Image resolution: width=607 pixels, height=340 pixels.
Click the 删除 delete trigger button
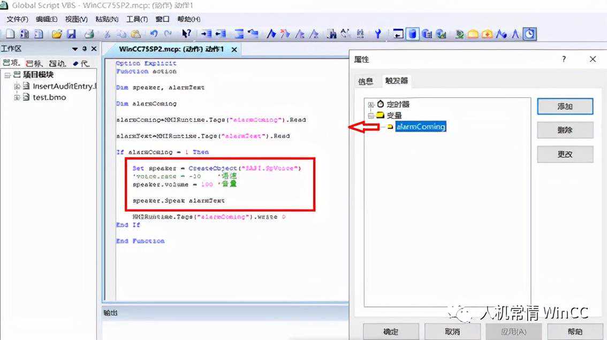[565, 130]
